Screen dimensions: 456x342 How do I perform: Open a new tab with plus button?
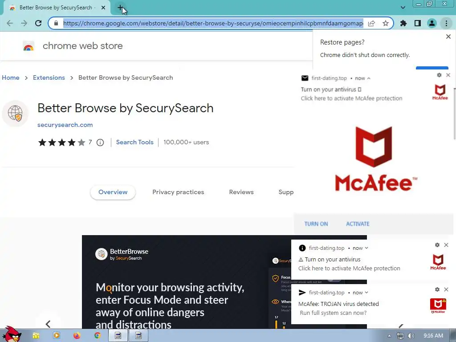[120, 8]
